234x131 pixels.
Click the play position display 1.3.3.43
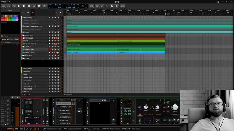point(71,5)
